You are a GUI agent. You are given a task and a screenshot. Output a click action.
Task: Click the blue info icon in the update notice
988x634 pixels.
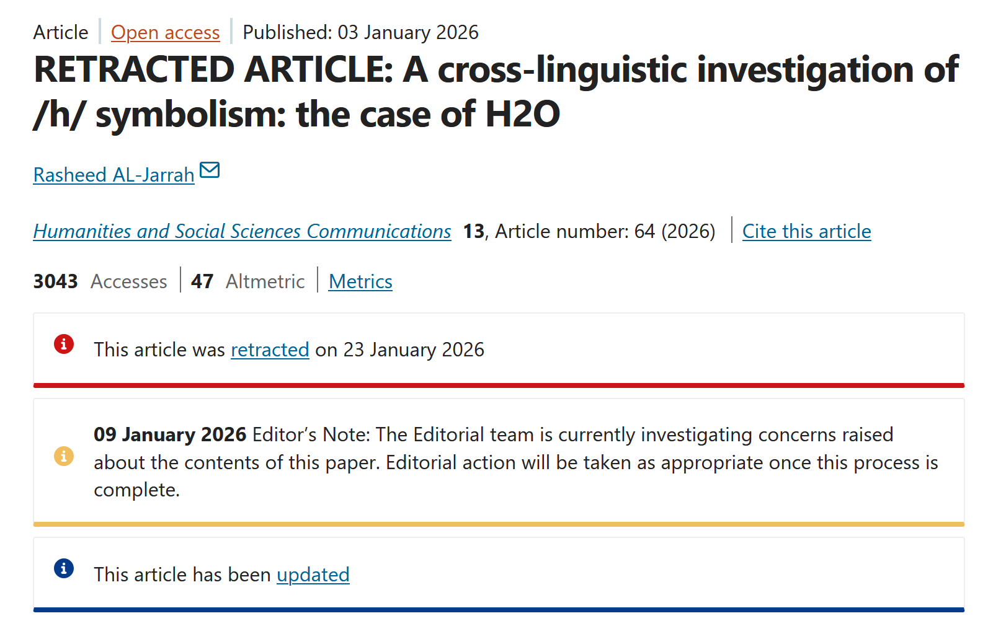[x=64, y=568]
